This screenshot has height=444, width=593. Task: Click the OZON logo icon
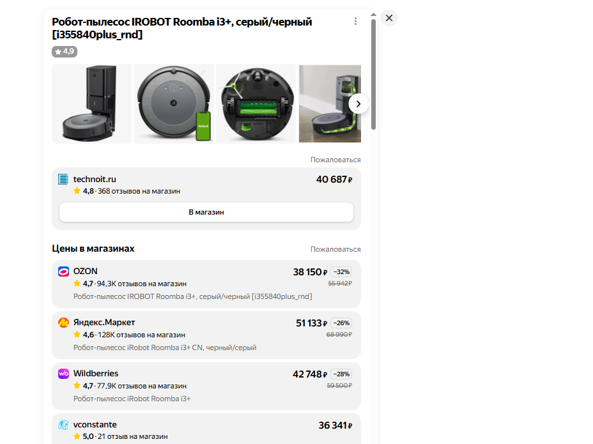(63, 272)
